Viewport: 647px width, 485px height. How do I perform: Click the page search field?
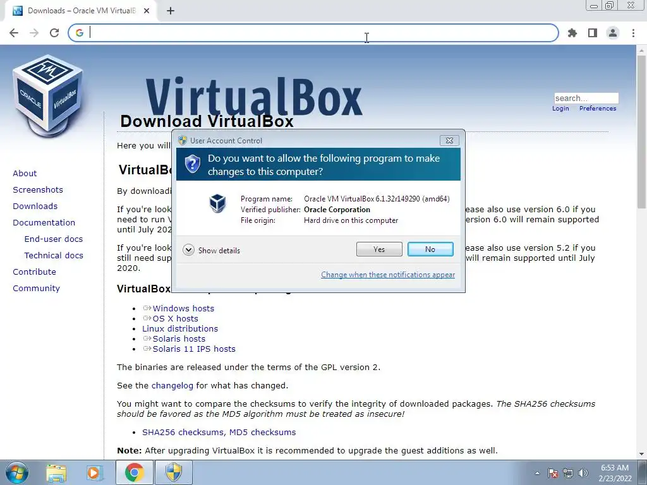click(x=586, y=98)
